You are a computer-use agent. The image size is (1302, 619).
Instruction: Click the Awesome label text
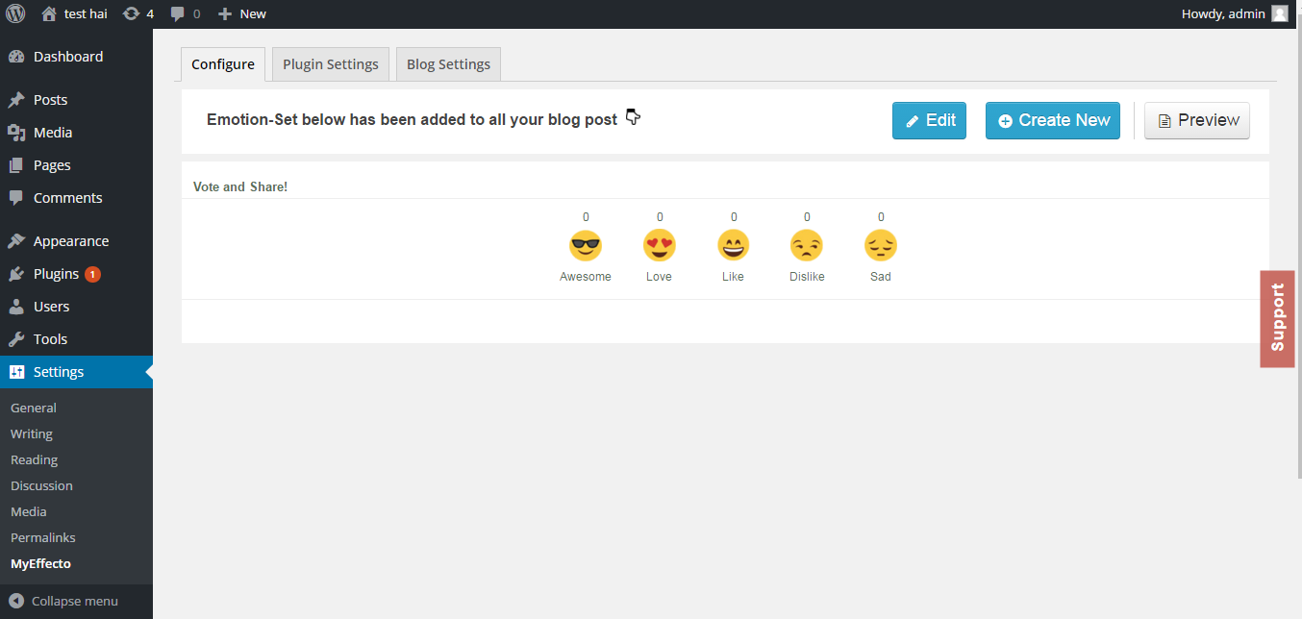coord(586,277)
